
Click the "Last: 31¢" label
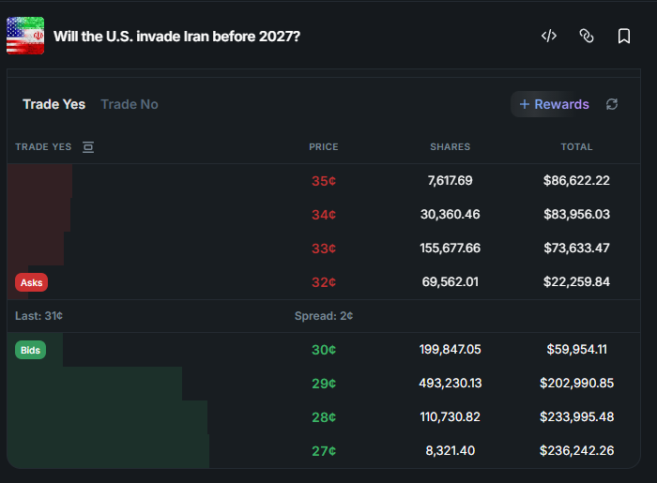pyautogui.click(x=39, y=316)
